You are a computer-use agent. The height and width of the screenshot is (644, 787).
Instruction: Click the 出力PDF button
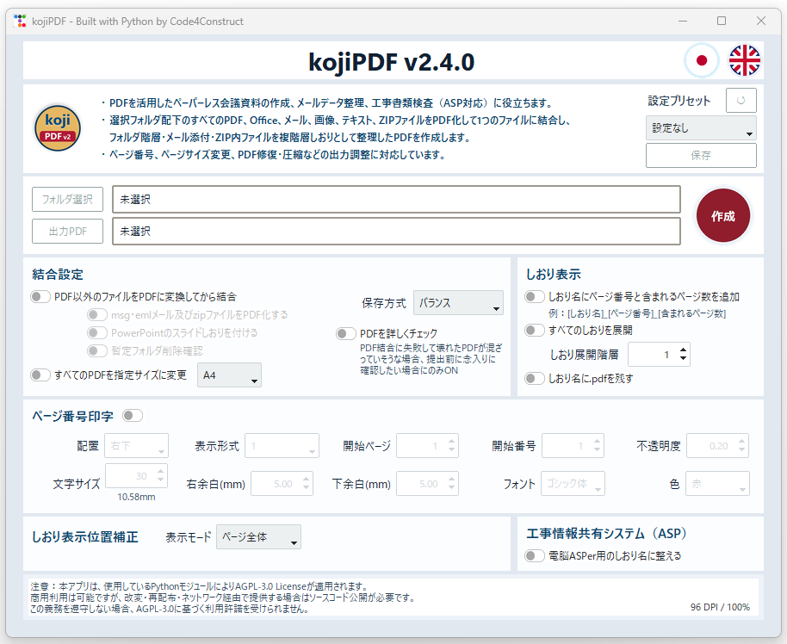pos(68,232)
